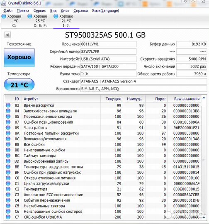Open the Файл menu
This screenshot has width=209, height=224.
pyautogui.click(x=8, y=10)
